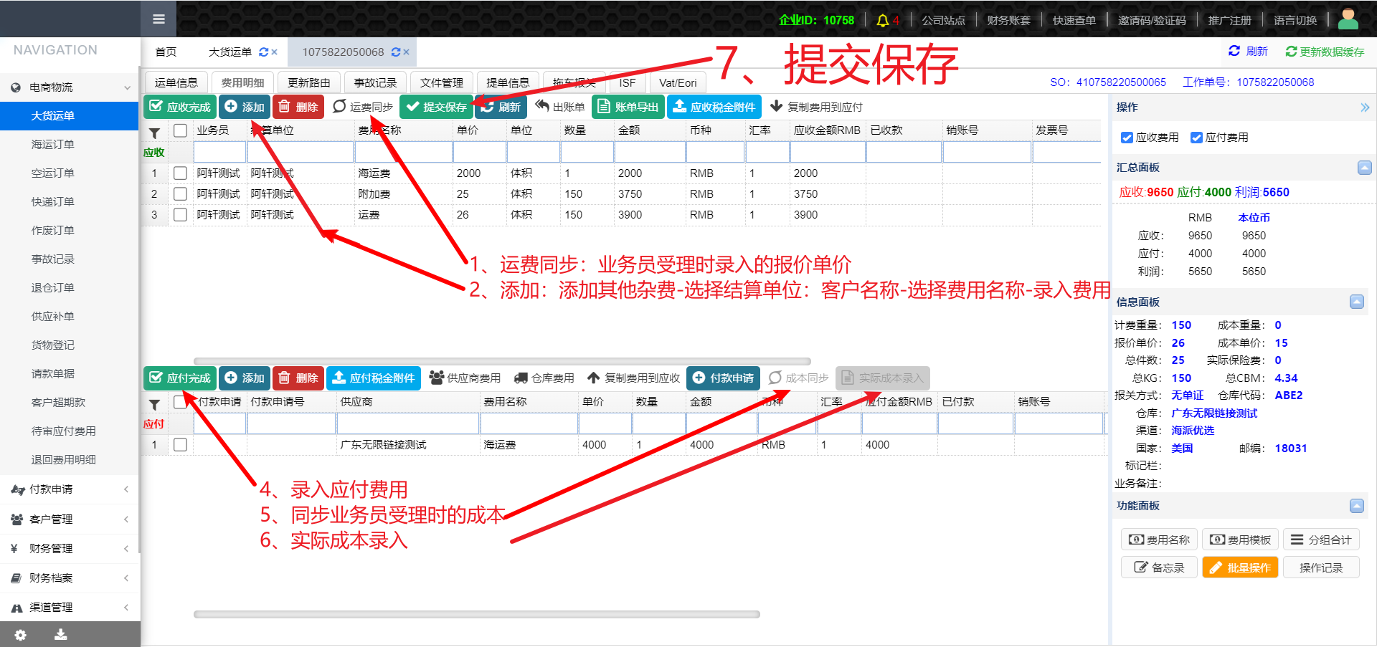The height and width of the screenshot is (647, 1377).
Task: Check the 广东无限链接测试 payable row checkbox
Action: pyautogui.click(x=180, y=444)
